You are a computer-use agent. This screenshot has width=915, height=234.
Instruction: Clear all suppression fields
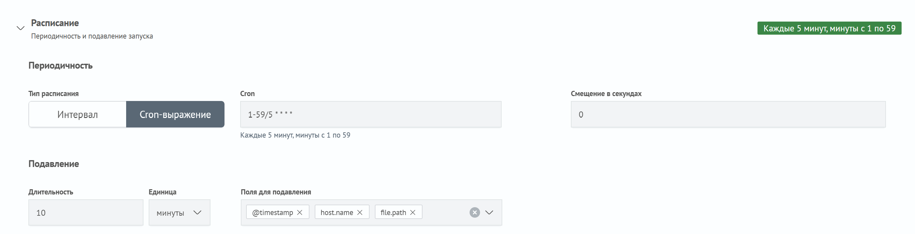tap(474, 212)
